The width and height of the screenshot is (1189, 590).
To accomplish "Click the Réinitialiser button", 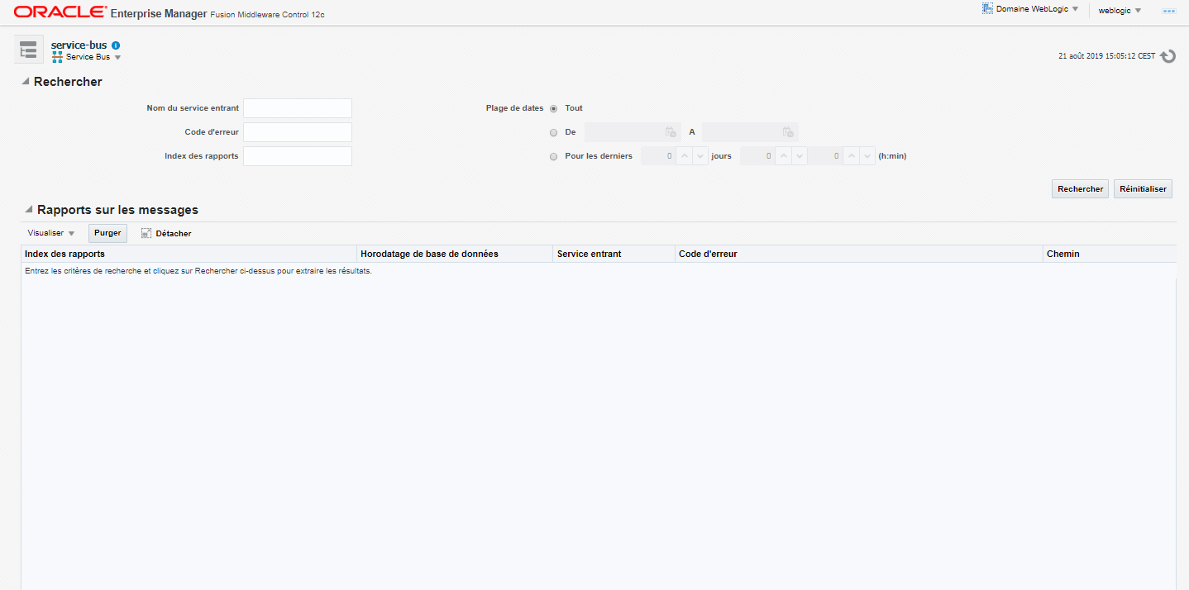I will pos(1143,189).
